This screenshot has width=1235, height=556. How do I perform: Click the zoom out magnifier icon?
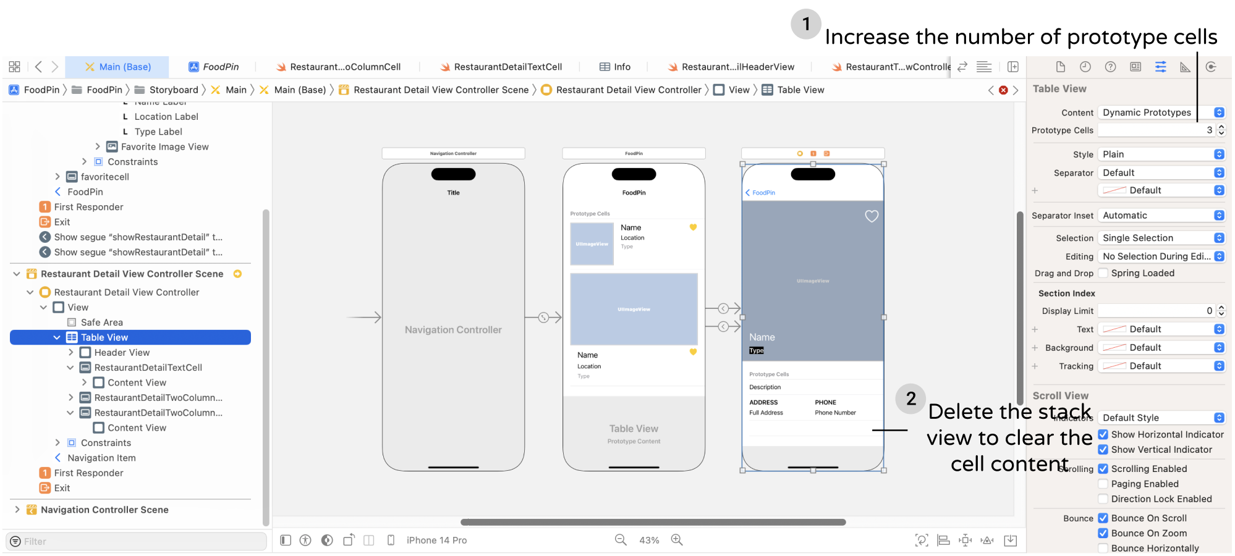(x=621, y=540)
